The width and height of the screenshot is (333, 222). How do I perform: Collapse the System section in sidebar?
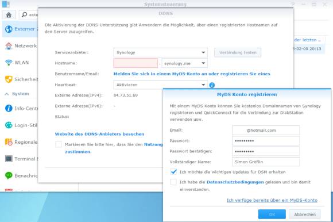click(x=6, y=94)
